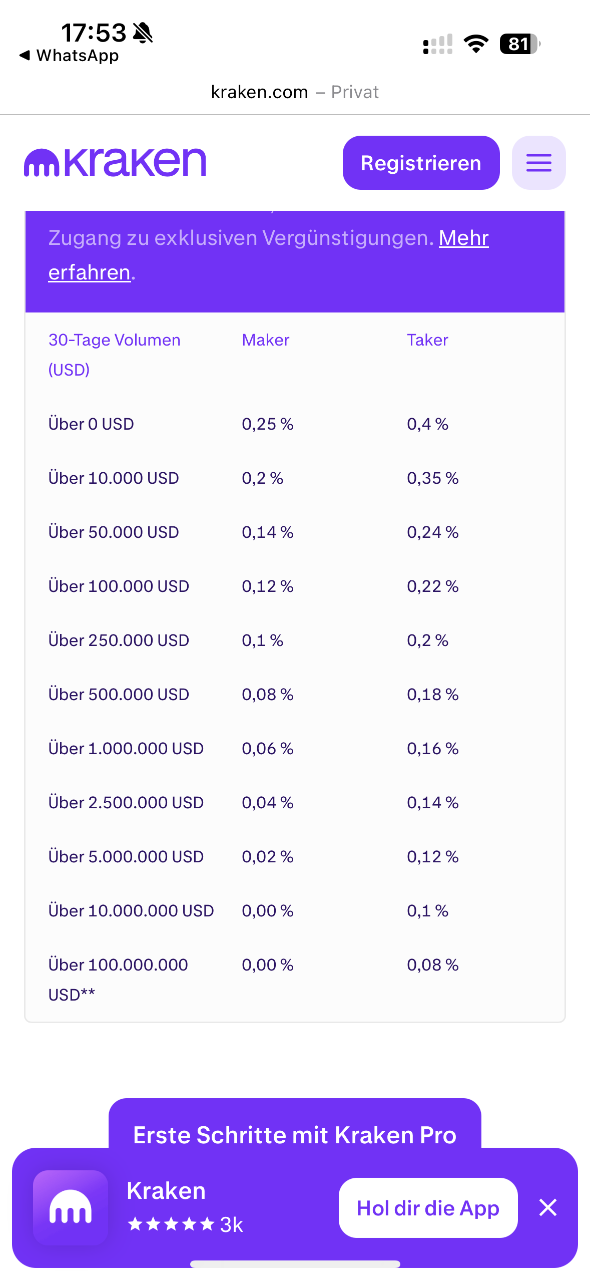Go back to WhatsApp
590x1280 pixels.
(x=69, y=56)
